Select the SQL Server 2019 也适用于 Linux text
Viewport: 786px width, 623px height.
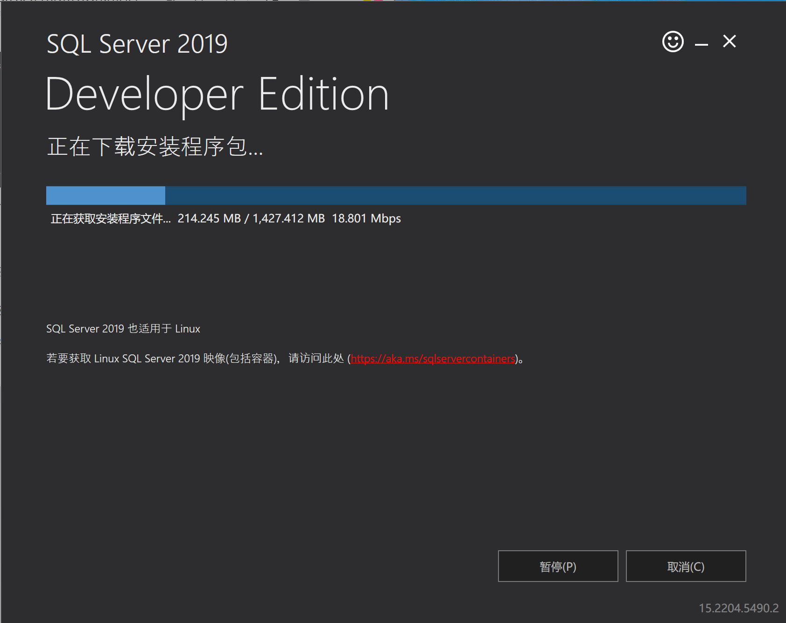tap(123, 328)
